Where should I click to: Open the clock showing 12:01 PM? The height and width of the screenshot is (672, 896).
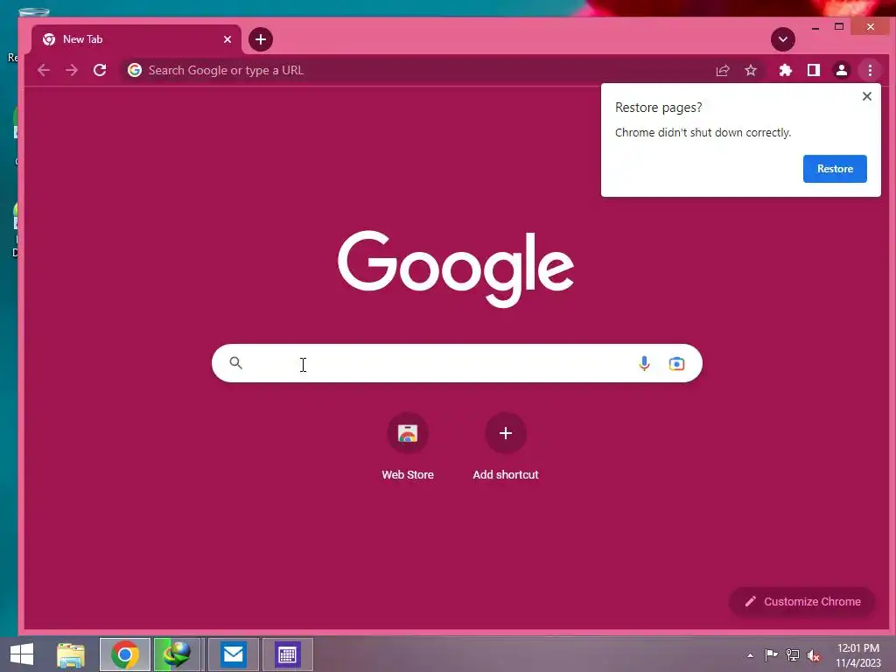coord(858,655)
